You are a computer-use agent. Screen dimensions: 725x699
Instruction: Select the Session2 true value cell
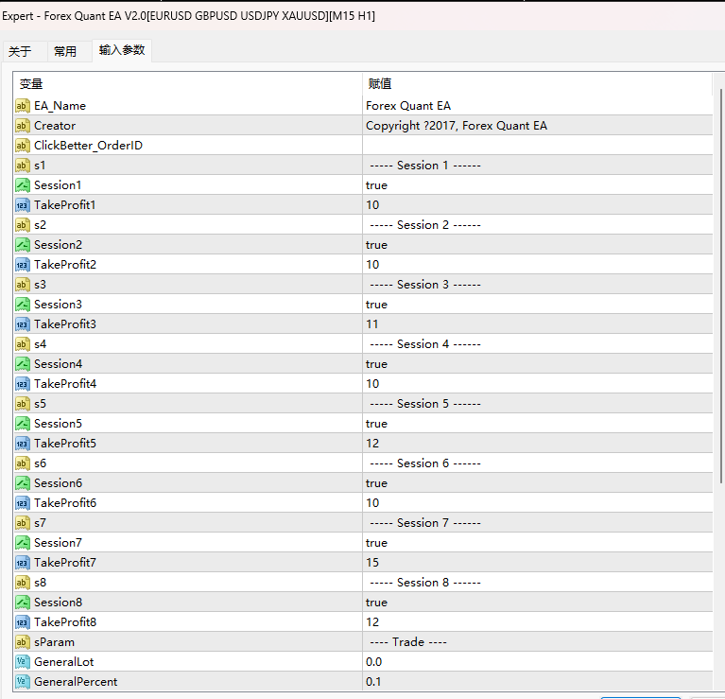coord(537,245)
